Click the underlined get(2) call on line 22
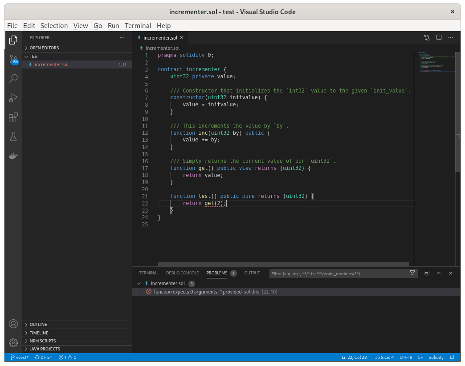Viewport: 465px width, 366px height. pyautogui.click(x=213, y=203)
